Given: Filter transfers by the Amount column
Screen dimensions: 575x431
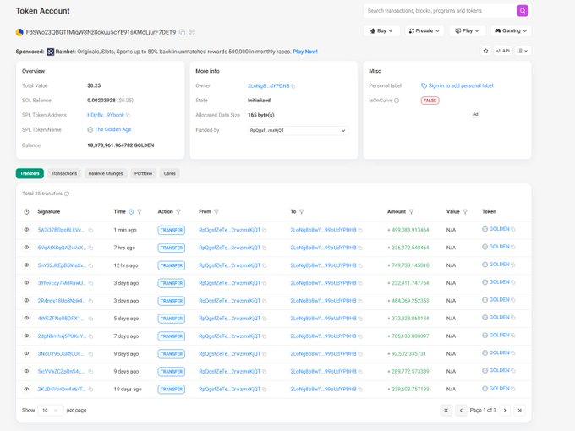Looking at the screenshot, I should click(411, 211).
